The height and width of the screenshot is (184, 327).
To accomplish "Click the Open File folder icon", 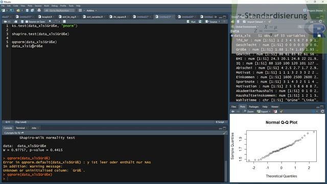I will 18,10.
